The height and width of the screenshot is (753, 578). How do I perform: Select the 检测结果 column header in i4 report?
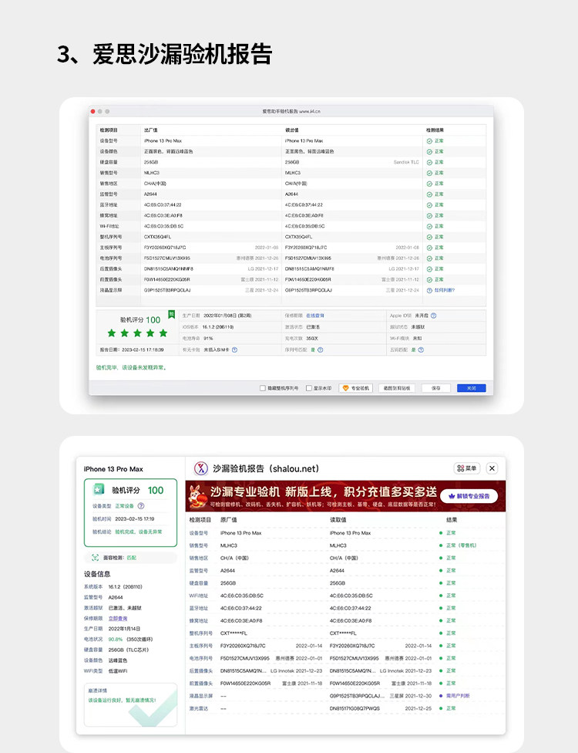click(435, 130)
